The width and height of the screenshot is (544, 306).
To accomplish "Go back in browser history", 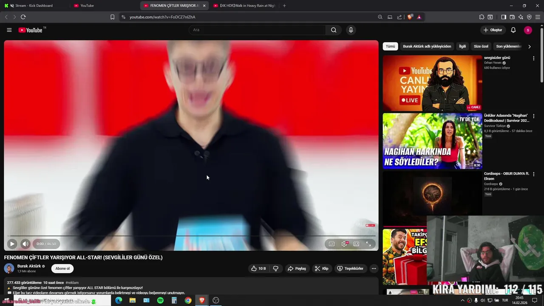I will [x=6, y=17].
